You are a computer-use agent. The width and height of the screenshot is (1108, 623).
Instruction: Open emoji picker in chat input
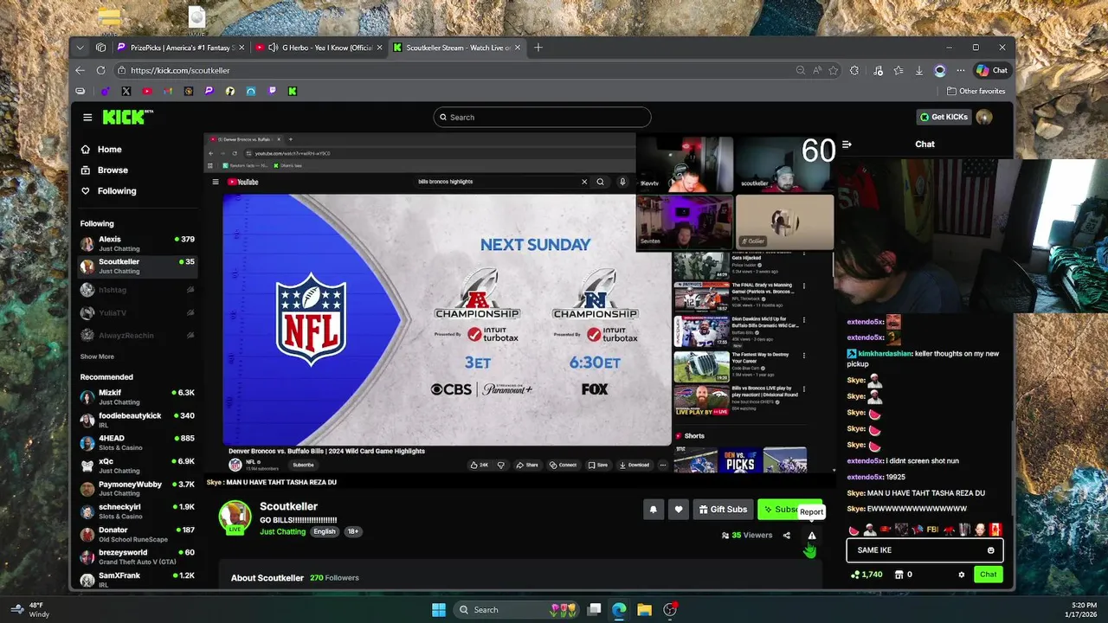pos(991,550)
